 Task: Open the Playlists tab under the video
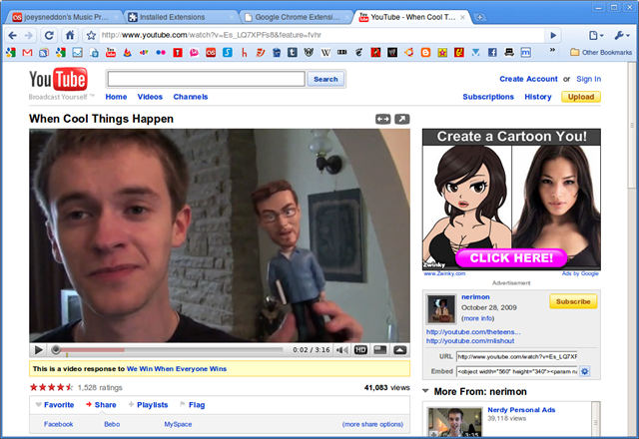152,405
